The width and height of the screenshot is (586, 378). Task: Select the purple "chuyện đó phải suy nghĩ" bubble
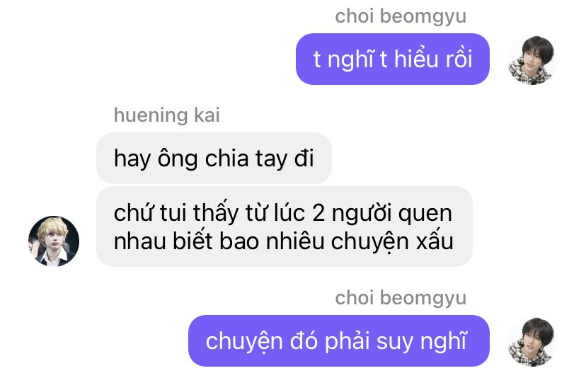click(x=338, y=341)
